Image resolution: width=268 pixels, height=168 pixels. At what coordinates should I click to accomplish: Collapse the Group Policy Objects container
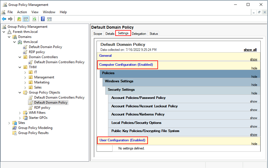coord(20,92)
